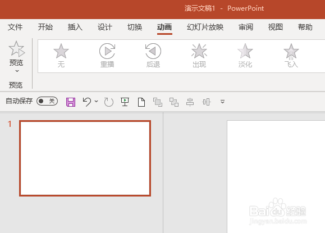The image size is (325, 233).
Task: Start slideshow from beginning icon
Action: 125,102
